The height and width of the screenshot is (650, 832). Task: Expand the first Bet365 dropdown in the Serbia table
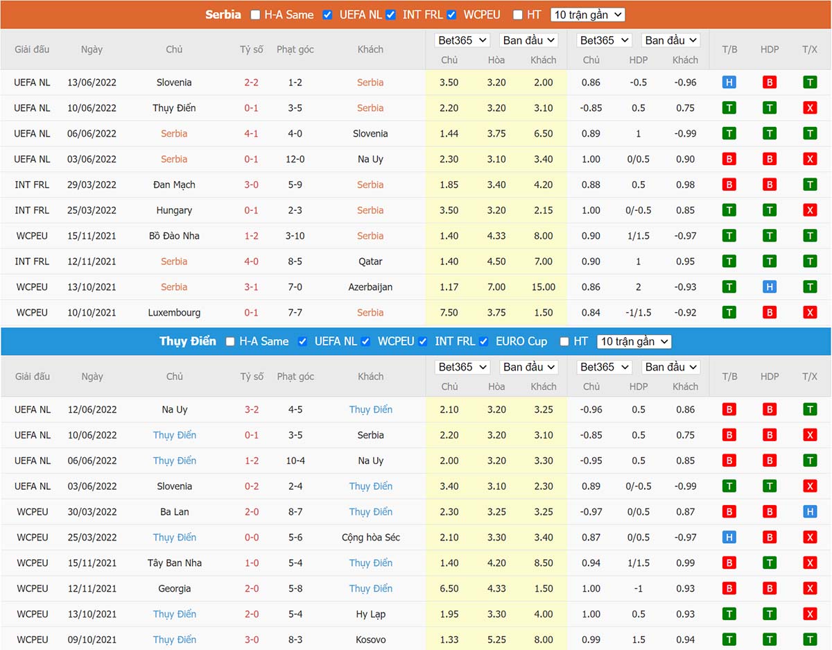(x=462, y=40)
